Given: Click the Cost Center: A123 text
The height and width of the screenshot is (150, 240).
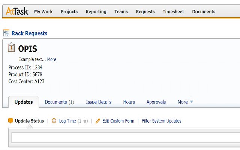Looking at the screenshot, I should point(26,81).
